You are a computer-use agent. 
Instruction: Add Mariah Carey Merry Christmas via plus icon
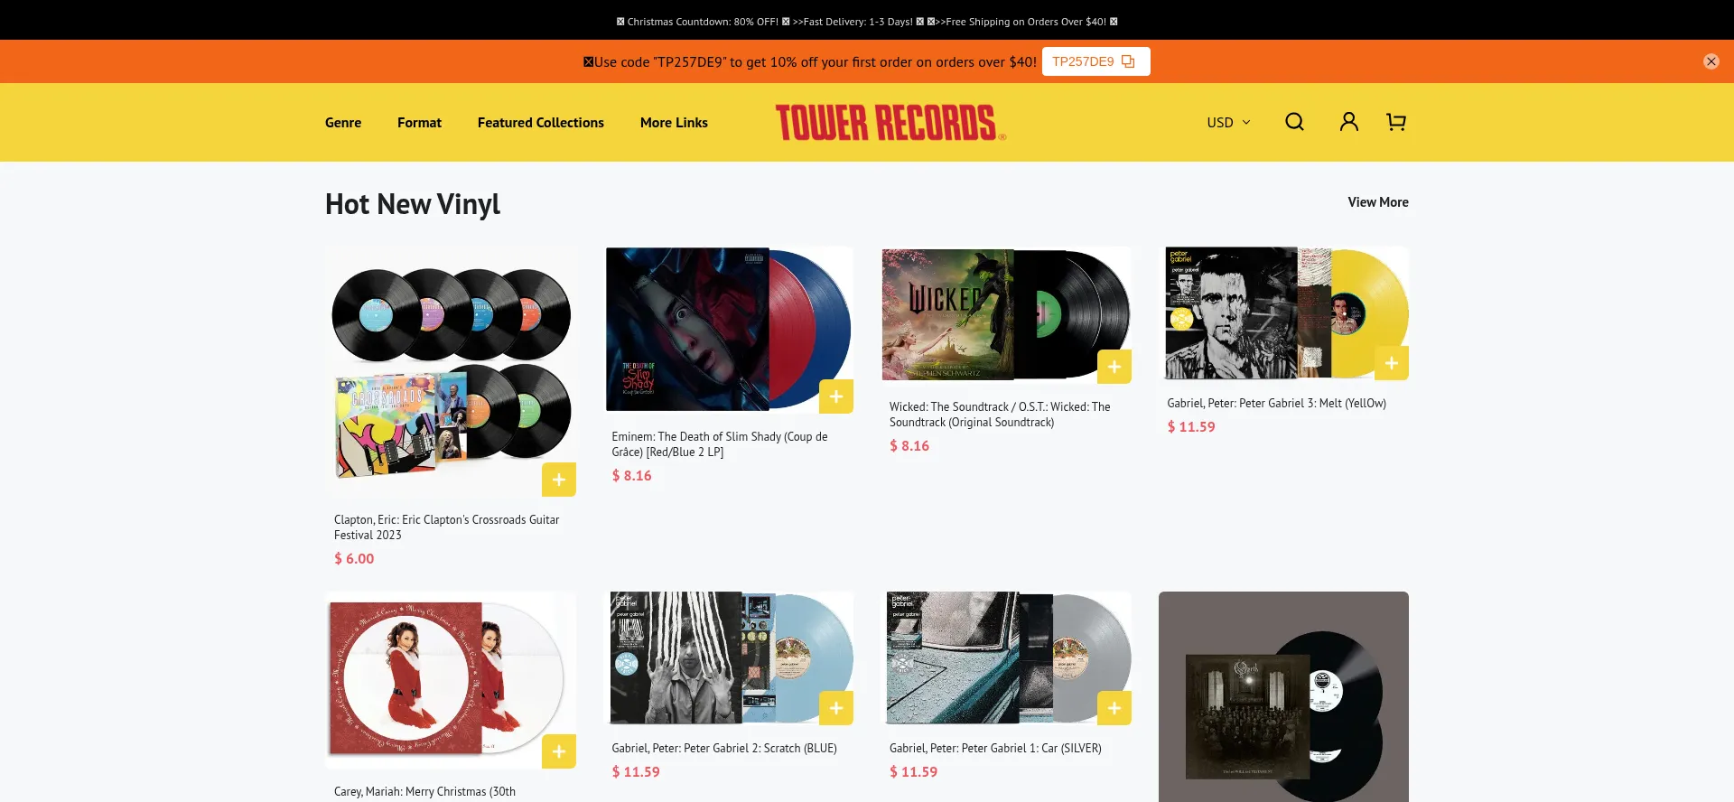559,751
